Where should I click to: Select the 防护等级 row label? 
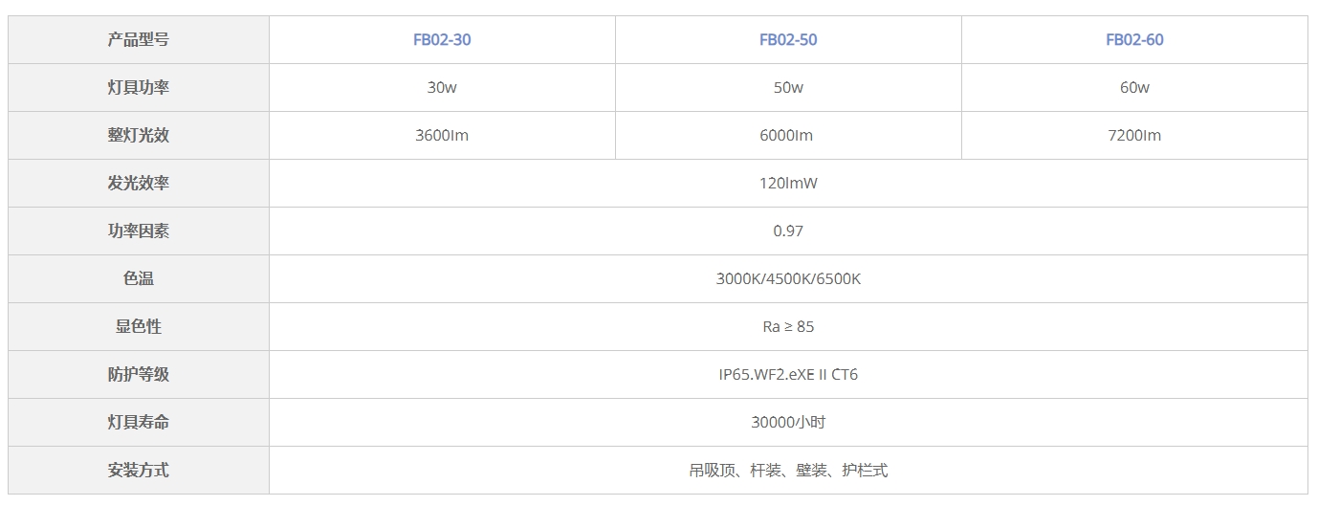click(x=139, y=375)
